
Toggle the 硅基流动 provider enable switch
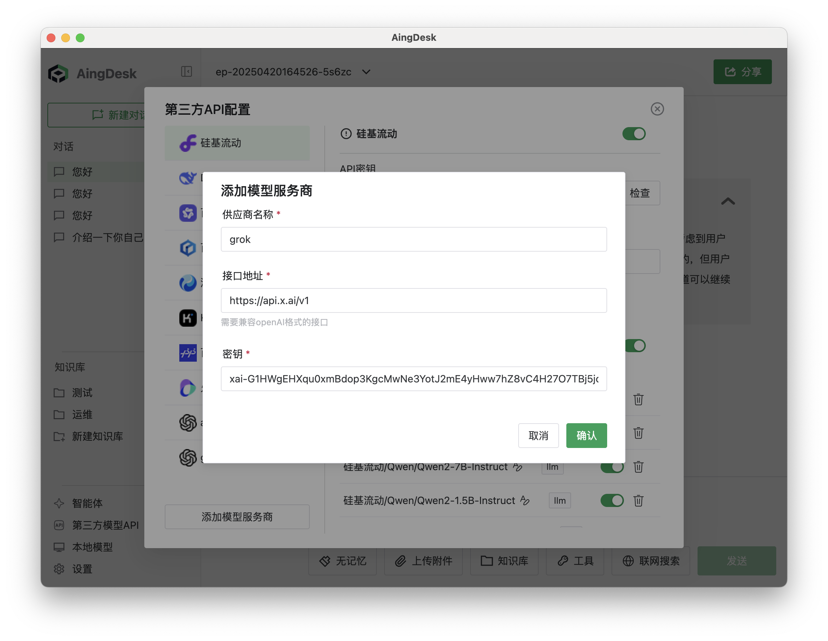pyautogui.click(x=633, y=134)
